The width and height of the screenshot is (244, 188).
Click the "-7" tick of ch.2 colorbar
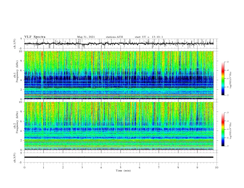click(x=227, y=146)
